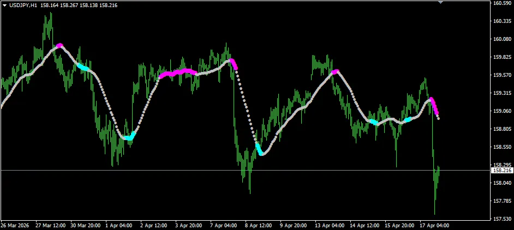This screenshot has height=230, width=514.
Task: Click the 9 Apr 20:00 time label
Action: tap(294, 226)
